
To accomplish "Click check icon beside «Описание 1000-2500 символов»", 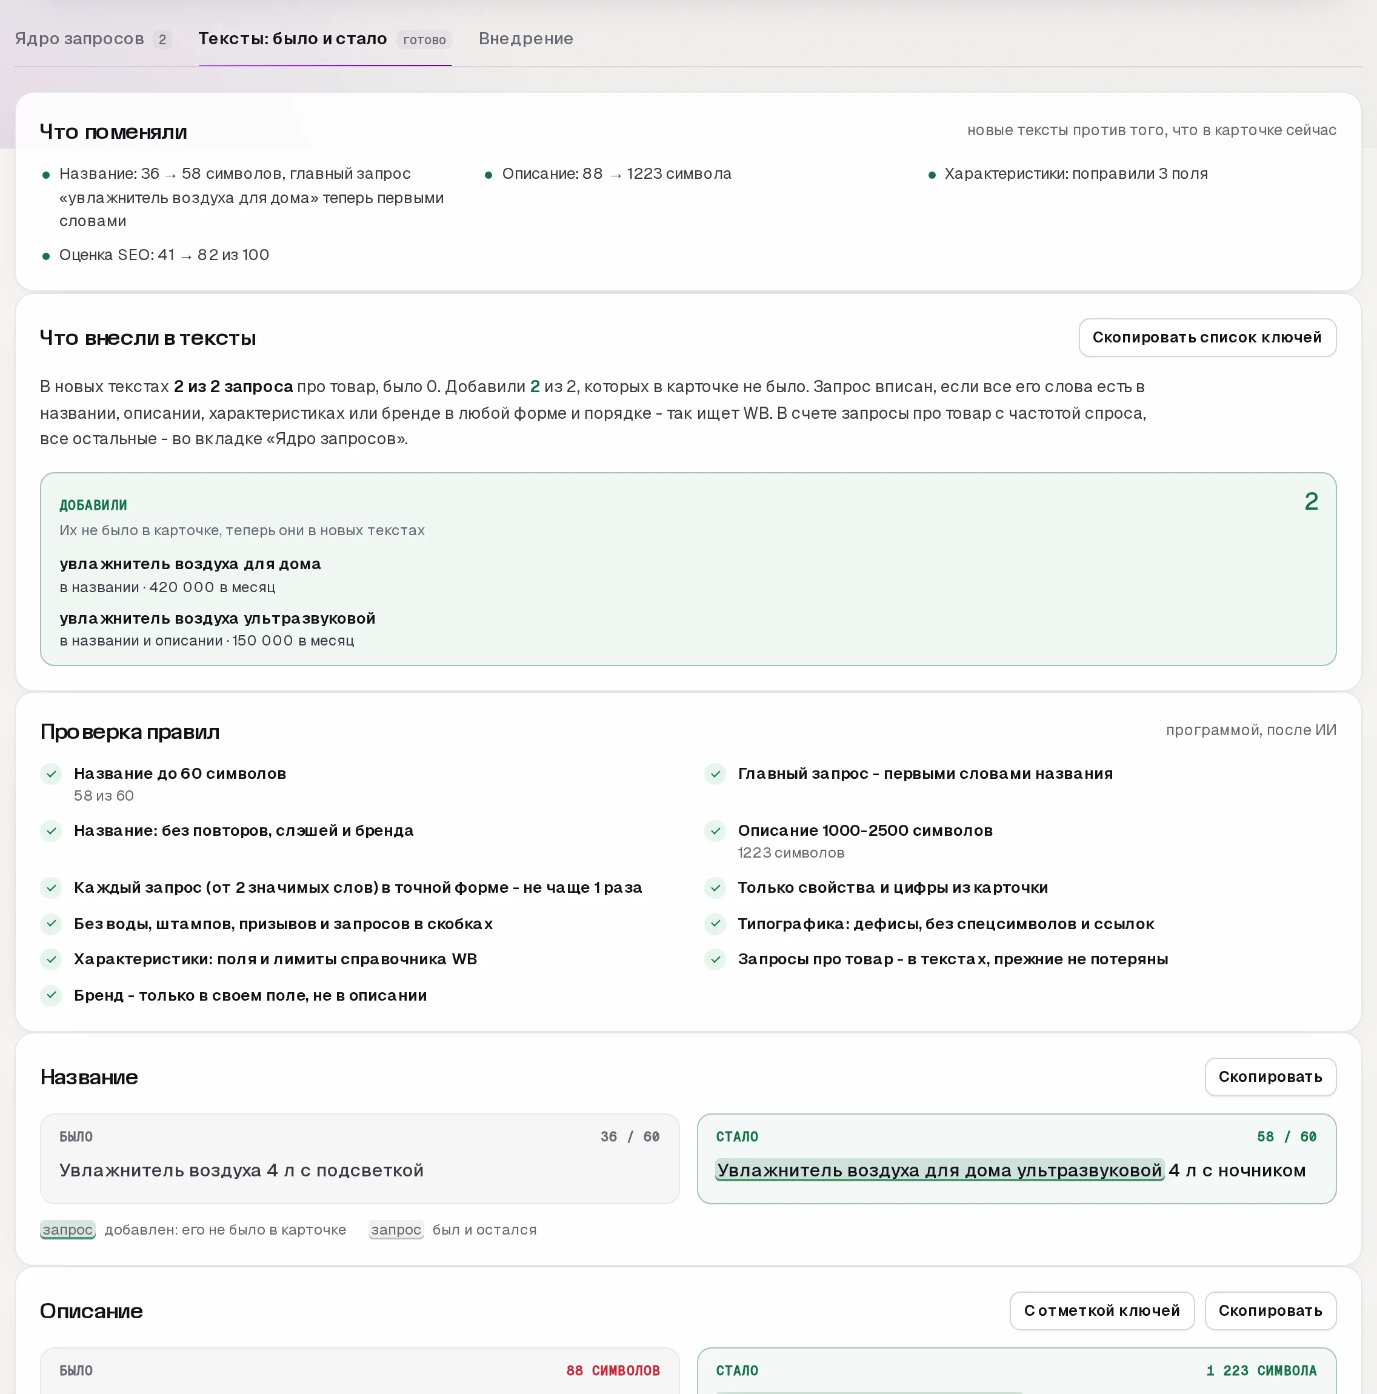I will pos(715,831).
